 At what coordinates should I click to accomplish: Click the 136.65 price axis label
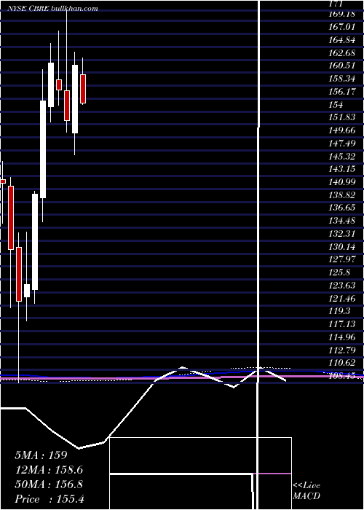pos(342,208)
